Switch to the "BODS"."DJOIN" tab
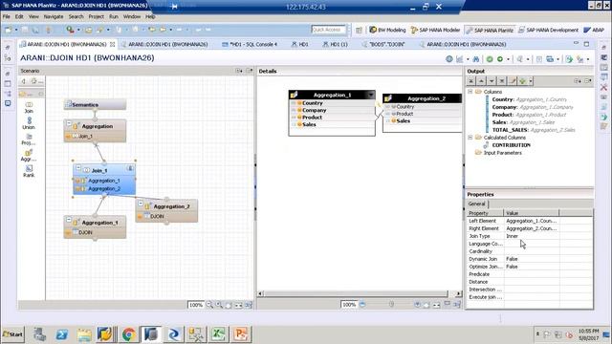Viewport: 612px width, 344px height. [383, 45]
